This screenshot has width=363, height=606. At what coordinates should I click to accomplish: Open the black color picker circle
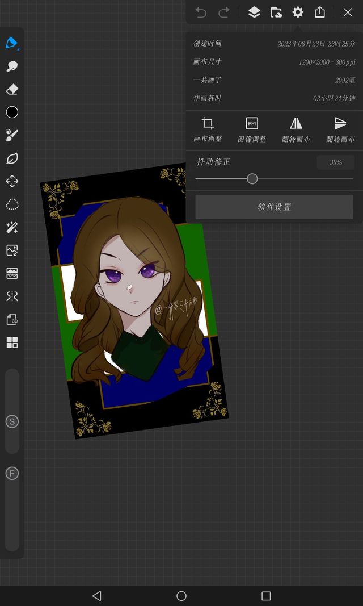12,112
